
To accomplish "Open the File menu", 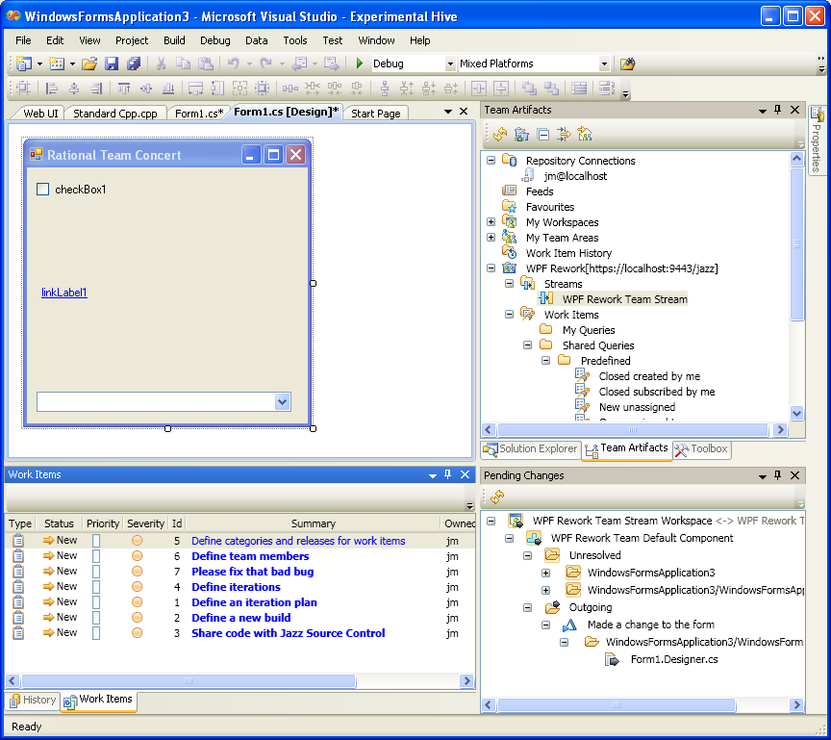I will coord(23,40).
